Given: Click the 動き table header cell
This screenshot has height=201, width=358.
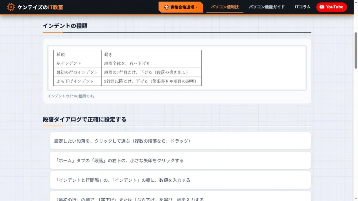Looking at the screenshot, I should coord(152,55).
